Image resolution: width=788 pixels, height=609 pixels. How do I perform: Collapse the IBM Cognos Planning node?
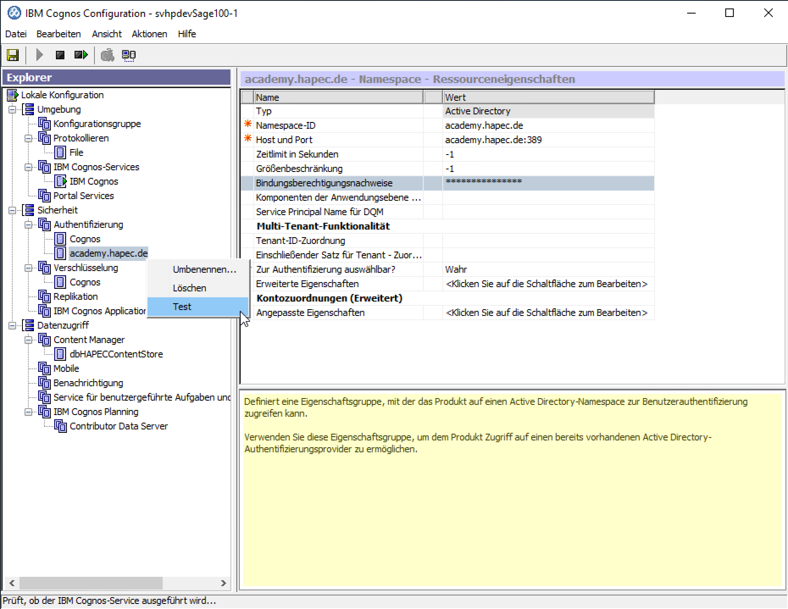pos(28,412)
